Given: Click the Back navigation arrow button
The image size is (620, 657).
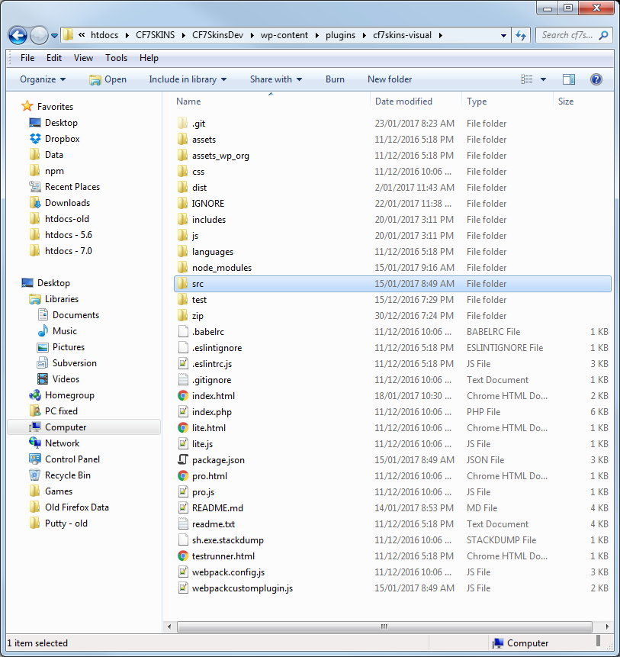Looking at the screenshot, I should [x=18, y=35].
